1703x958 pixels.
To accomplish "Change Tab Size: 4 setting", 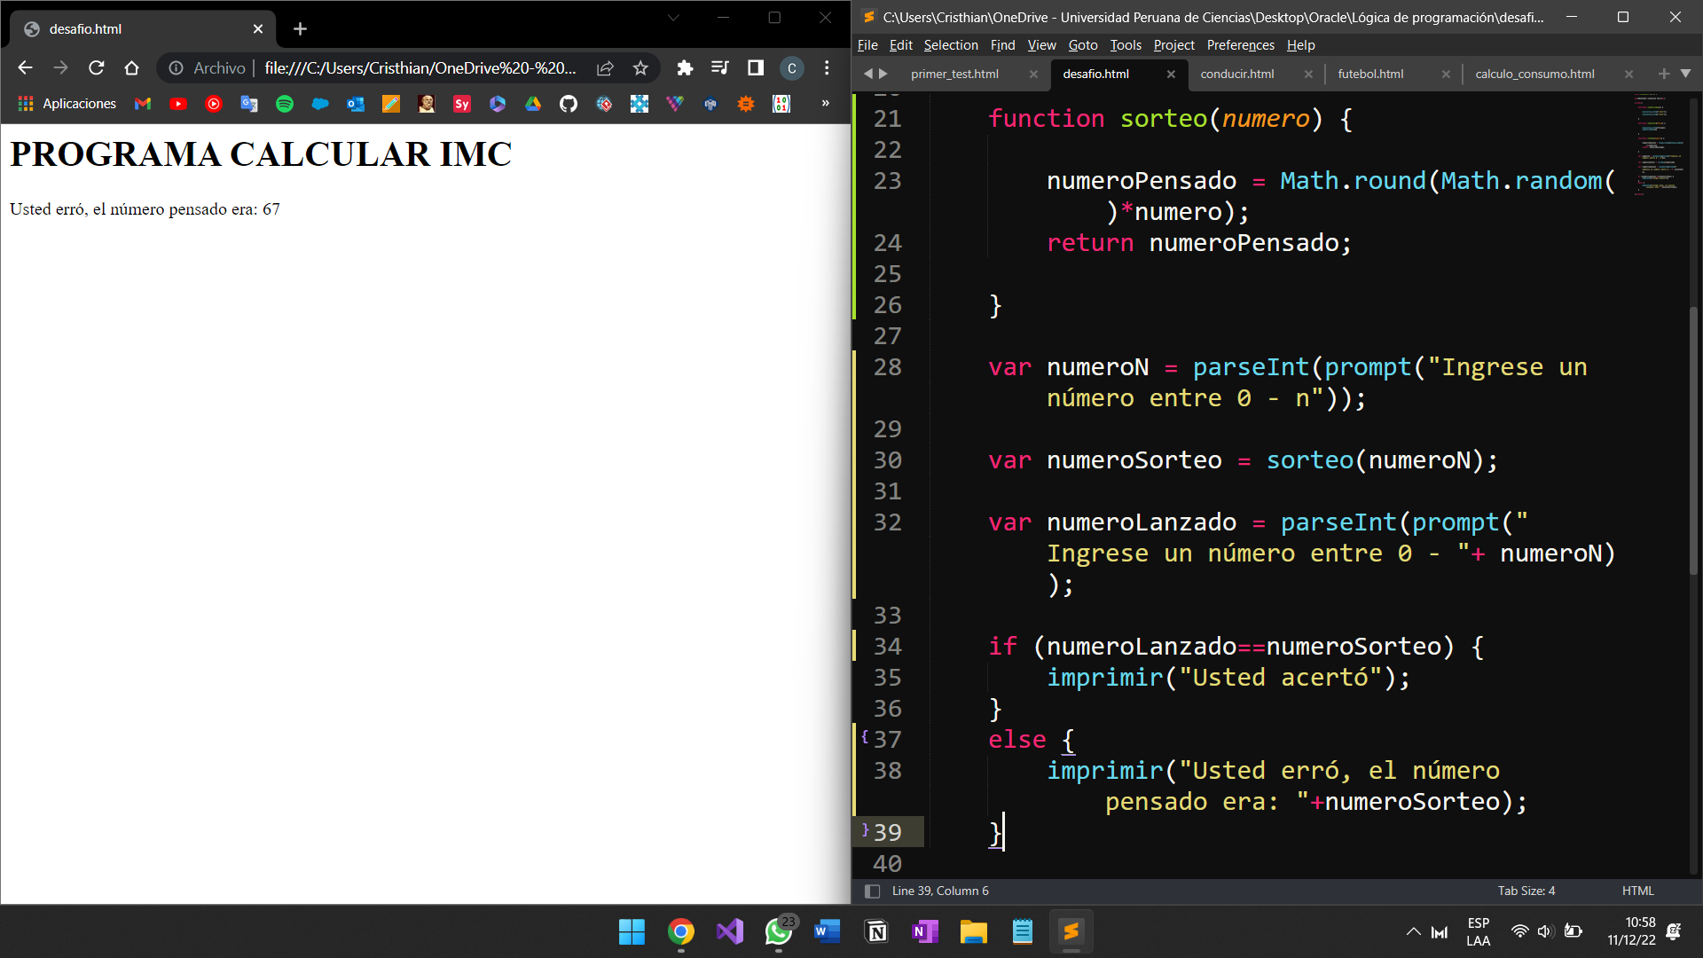I will 1526,891.
